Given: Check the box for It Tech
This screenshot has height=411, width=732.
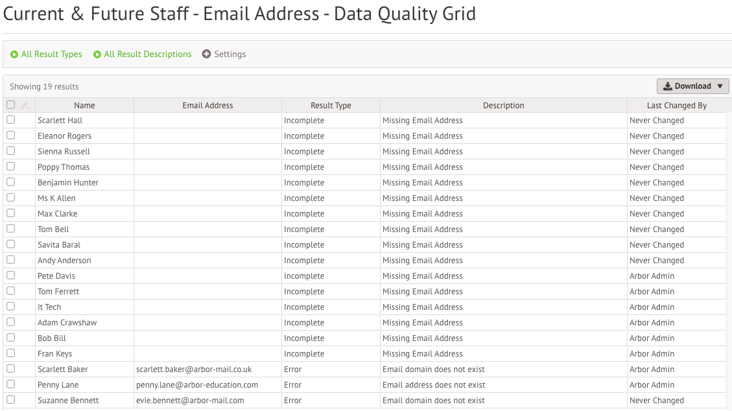Looking at the screenshot, I should click(11, 307).
